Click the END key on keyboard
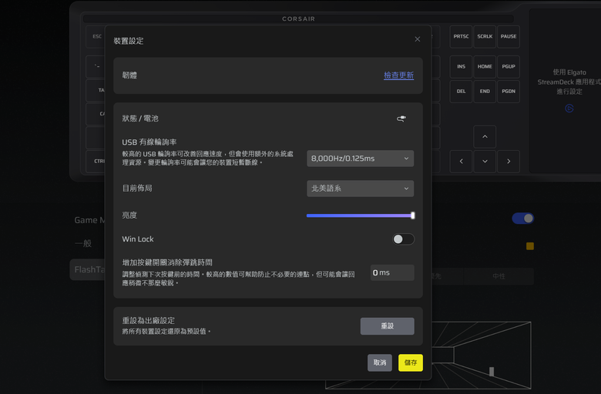 (x=485, y=92)
